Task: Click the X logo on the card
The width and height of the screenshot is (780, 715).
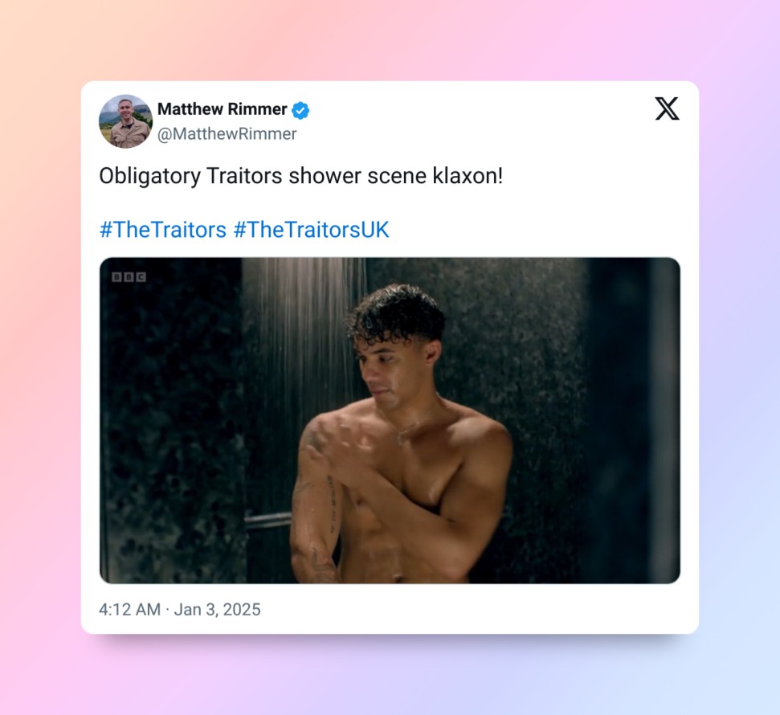Action: [x=667, y=108]
